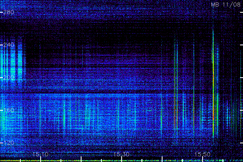Click the 280 frequency axis label
Viewport: 243px width, 162px height.
pos(9,12)
